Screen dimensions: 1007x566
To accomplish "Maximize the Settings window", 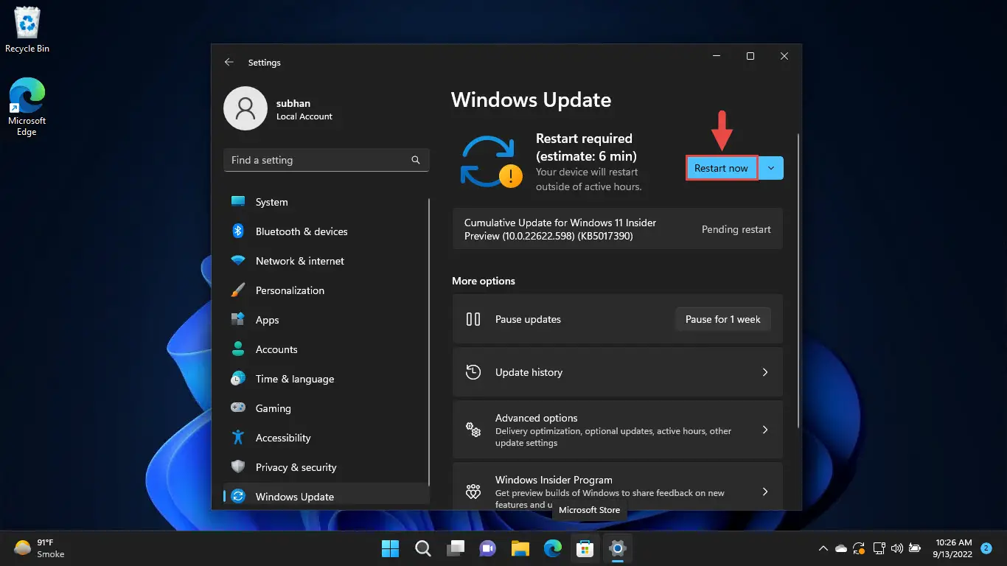I will click(x=750, y=57).
